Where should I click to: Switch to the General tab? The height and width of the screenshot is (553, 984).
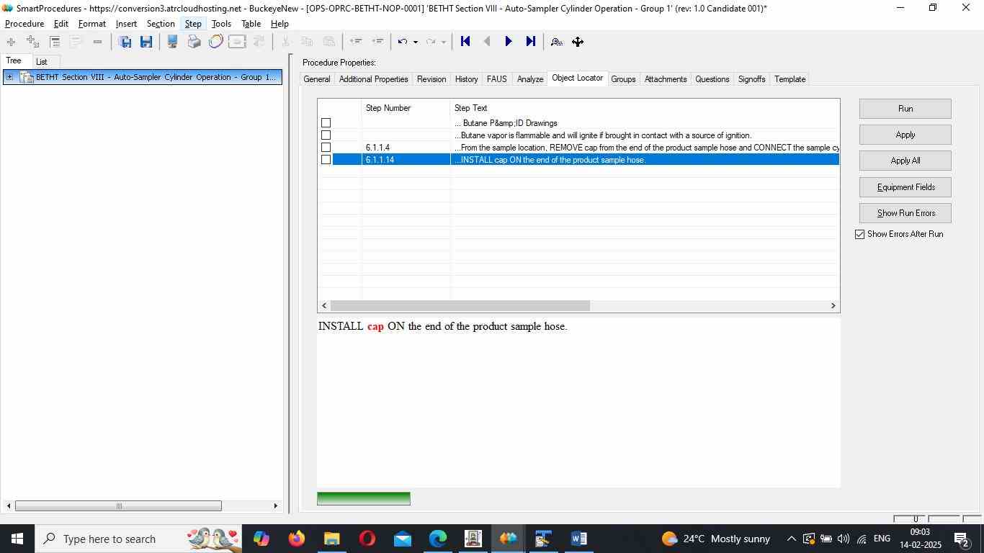tap(317, 79)
